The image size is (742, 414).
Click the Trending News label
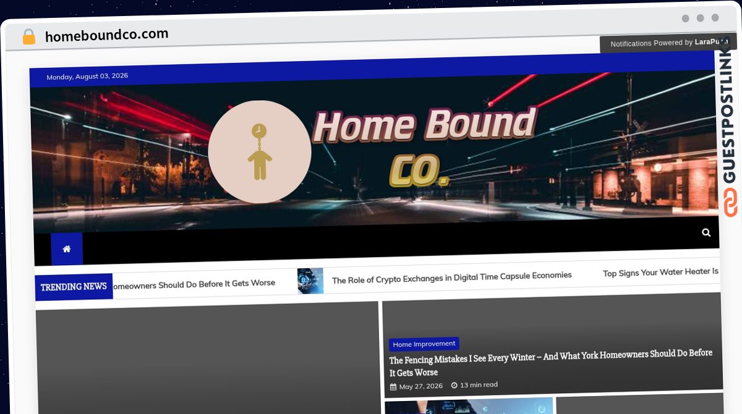74,287
